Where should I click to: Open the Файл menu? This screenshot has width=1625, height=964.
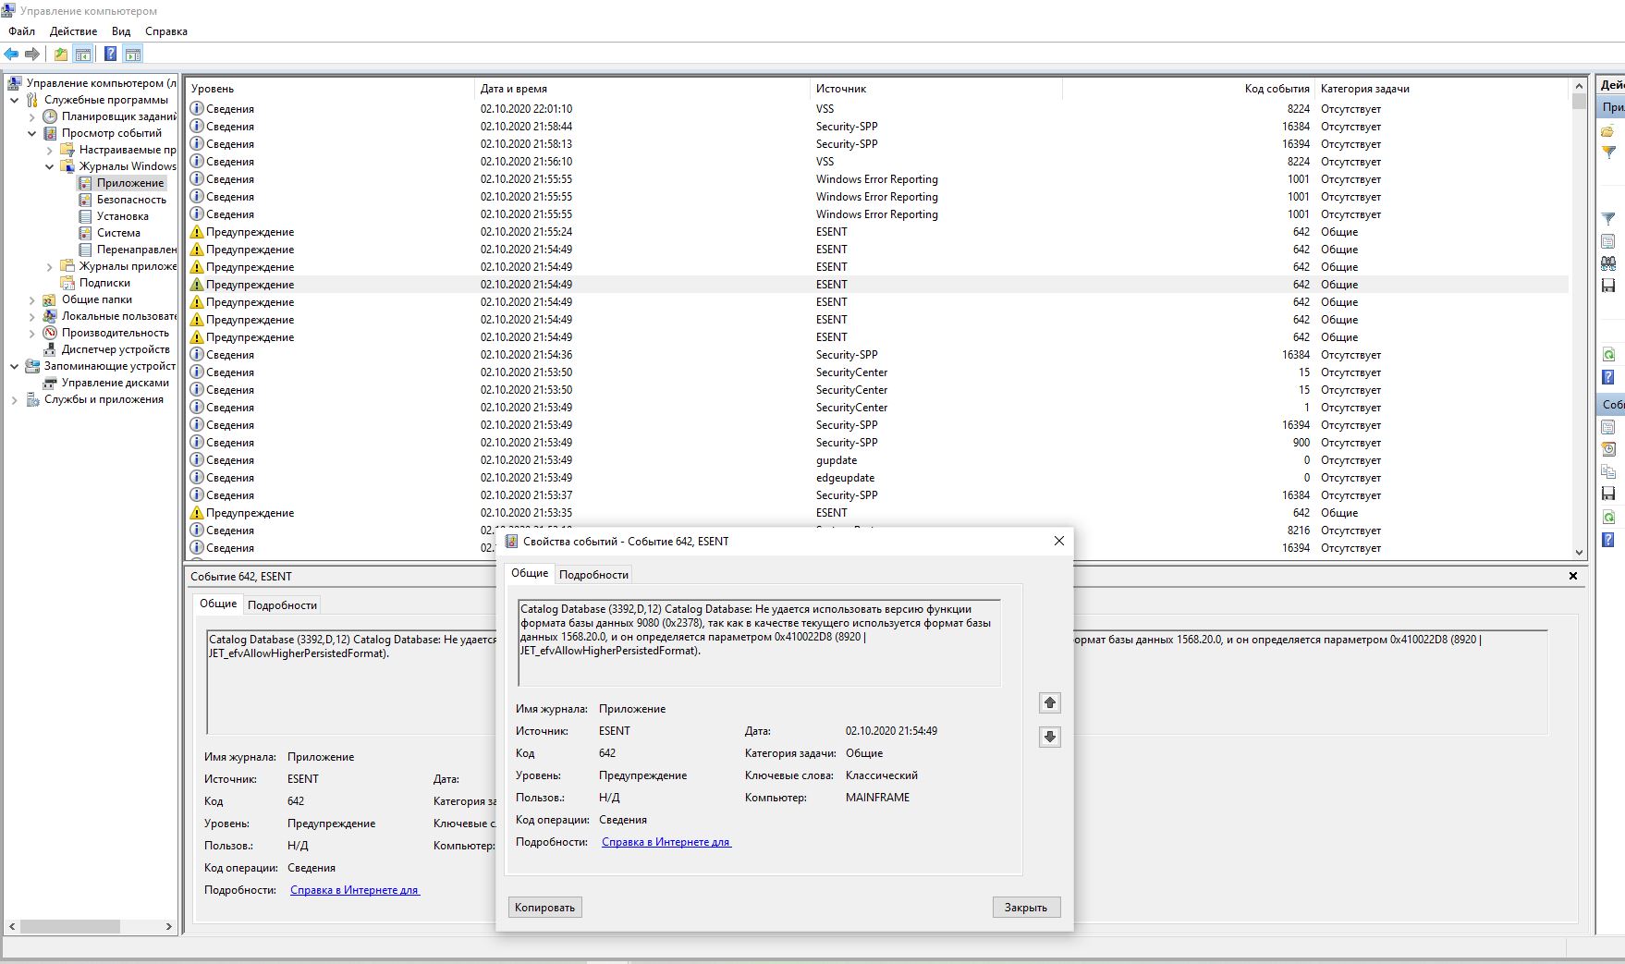(x=22, y=31)
